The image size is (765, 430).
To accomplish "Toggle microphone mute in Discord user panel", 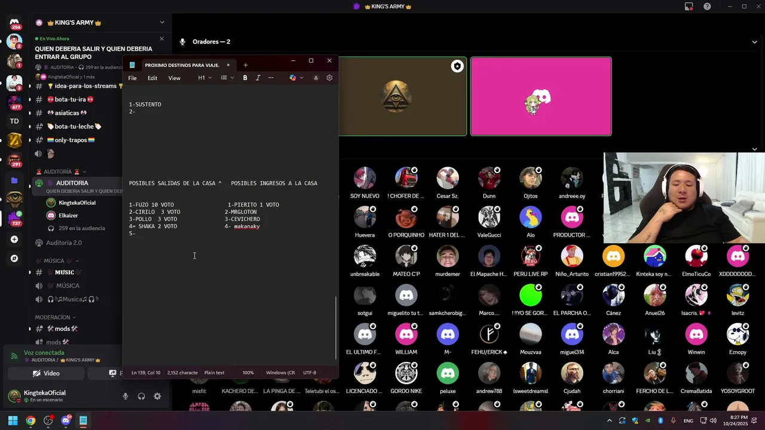I will click(x=126, y=396).
